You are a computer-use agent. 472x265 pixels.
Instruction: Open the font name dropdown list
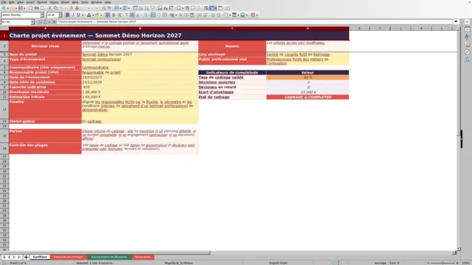[x=42, y=15]
